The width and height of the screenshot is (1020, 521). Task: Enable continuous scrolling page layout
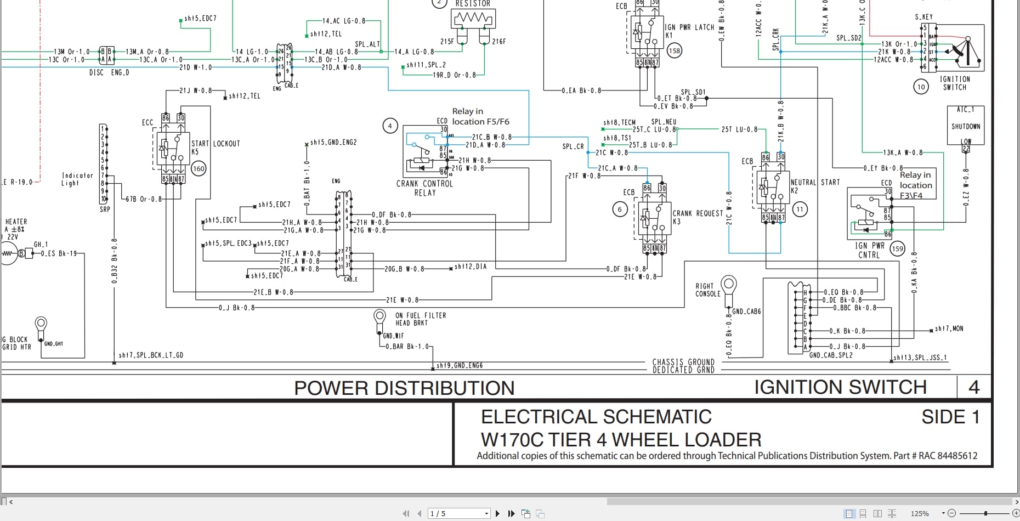(x=863, y=514)
